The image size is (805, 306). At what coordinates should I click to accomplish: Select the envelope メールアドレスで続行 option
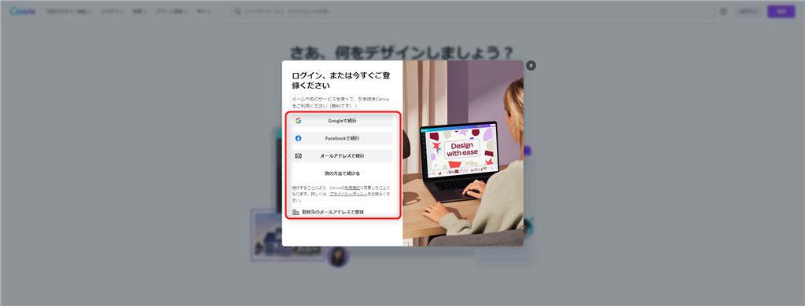pyautogui.click(x=342, y=156)
